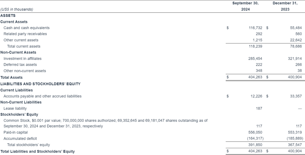Select the Related party receivables label
The image size is (305, 155).
point(25,34)
